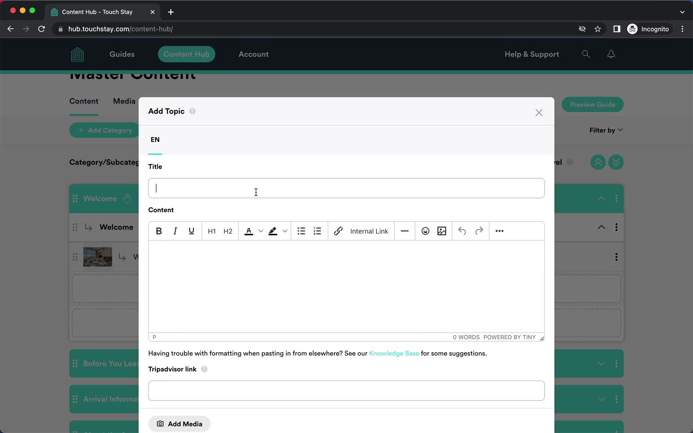The image size is (693, 433).
Task: Expand more formatting options with ellipsis
Action: [x=500, y=231]
